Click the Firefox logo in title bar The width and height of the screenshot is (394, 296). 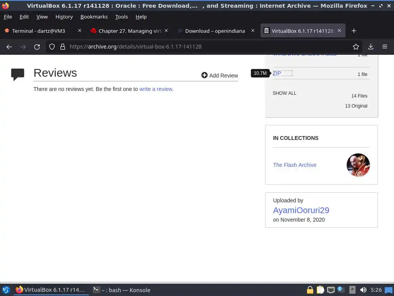point(5,5)
